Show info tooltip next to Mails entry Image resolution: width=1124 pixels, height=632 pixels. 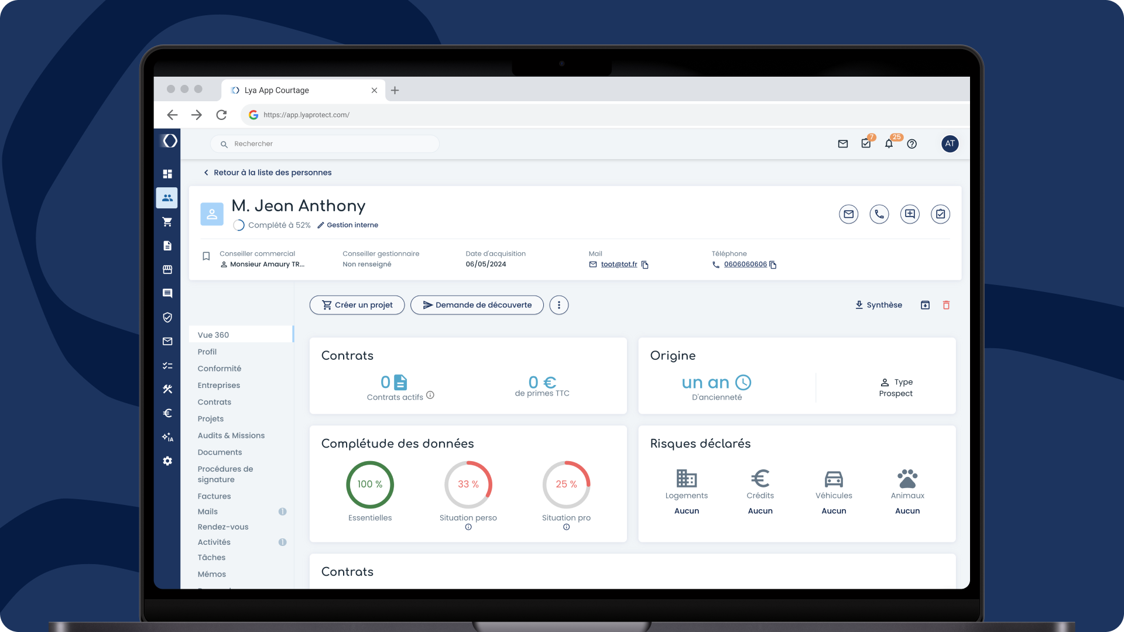283,511
